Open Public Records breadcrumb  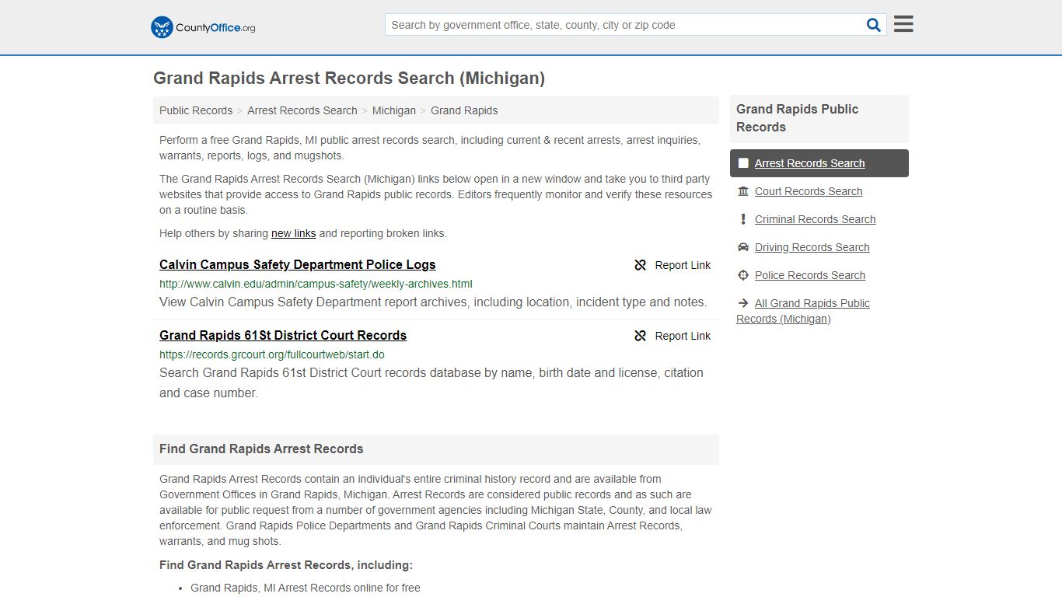[x=196, y=110]
